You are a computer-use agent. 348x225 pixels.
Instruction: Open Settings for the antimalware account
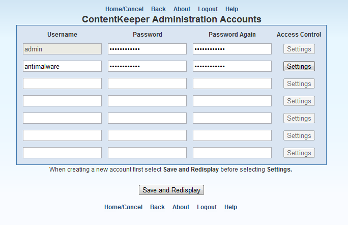tap(299, 66)
